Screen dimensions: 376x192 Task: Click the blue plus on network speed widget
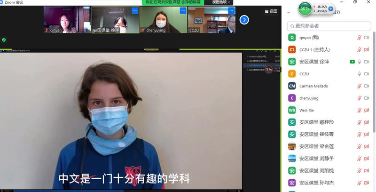[x=330, y=8]
